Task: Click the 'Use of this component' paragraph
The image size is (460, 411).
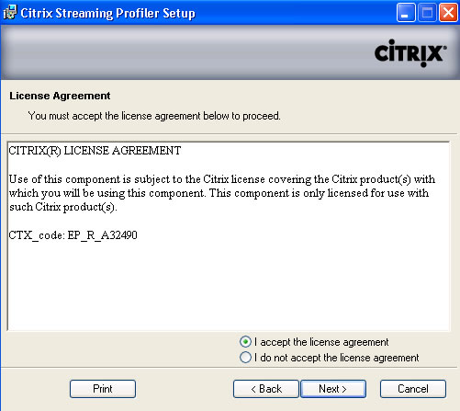Action: [x=222, y=193]
